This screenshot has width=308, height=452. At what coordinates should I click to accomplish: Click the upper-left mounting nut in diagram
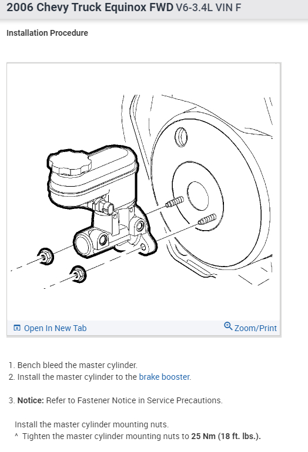click(x=46, y=257)
